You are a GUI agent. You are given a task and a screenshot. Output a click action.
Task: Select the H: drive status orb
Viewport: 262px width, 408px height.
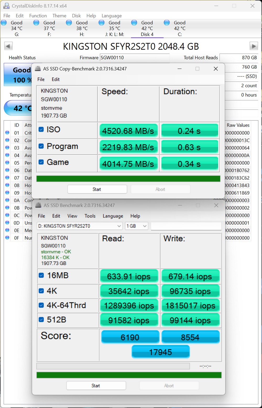(69, 23)
